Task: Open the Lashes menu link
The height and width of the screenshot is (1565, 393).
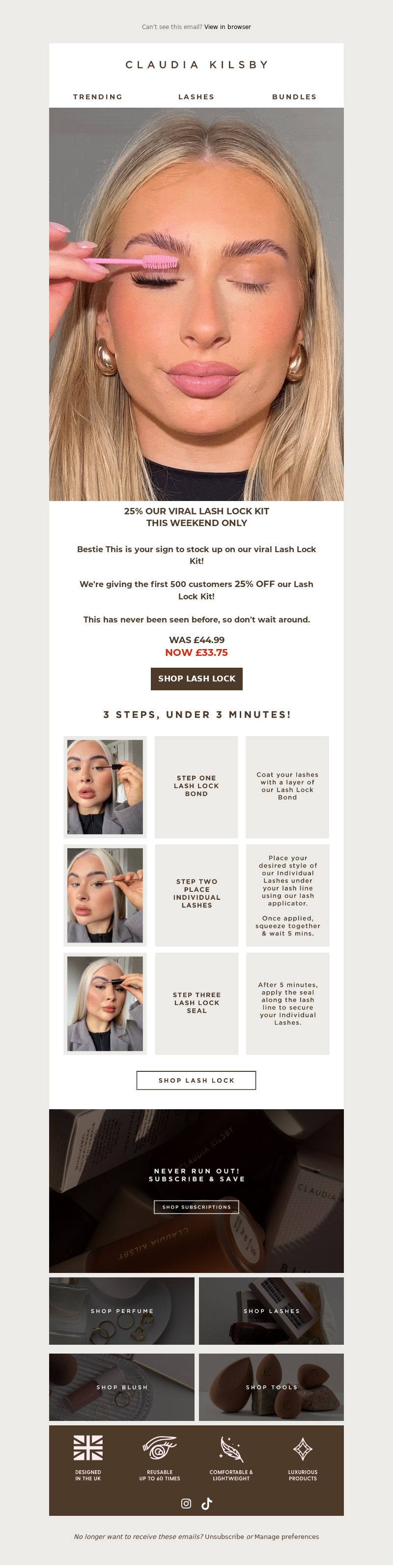Action: pos(196,96)
